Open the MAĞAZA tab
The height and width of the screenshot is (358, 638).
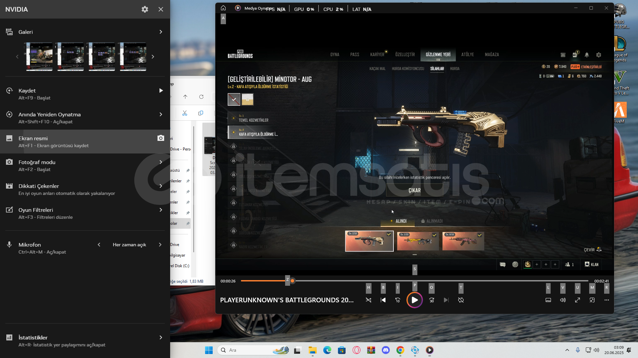[492, 54]
